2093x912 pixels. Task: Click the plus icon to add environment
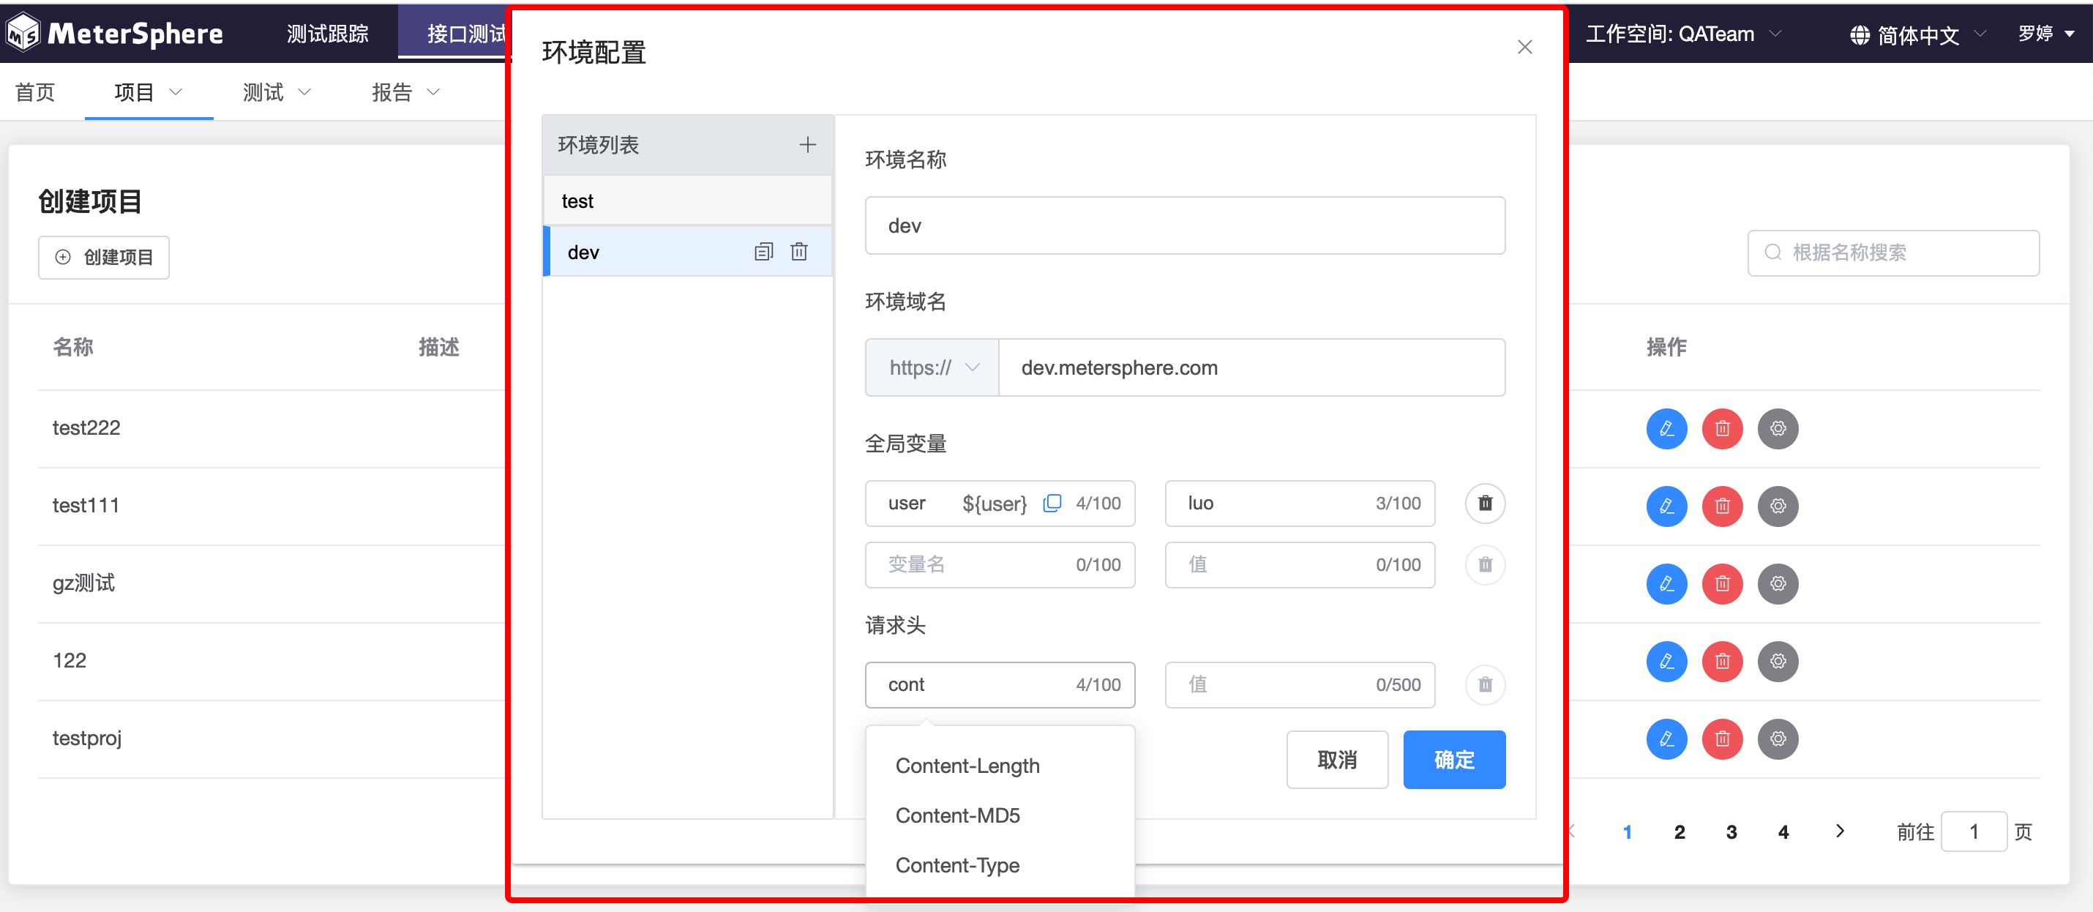[806, 145]
